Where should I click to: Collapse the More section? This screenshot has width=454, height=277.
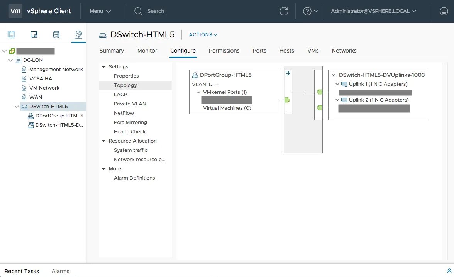point(103,169)
